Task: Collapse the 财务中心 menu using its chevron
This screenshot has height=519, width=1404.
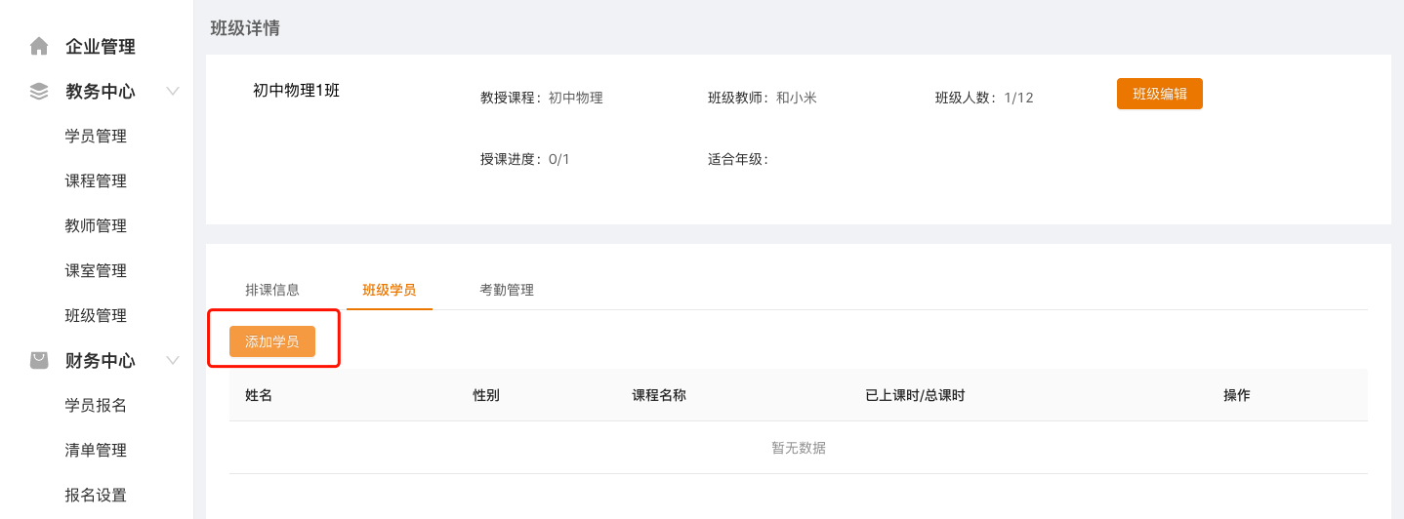Action: tap(173, 361)
